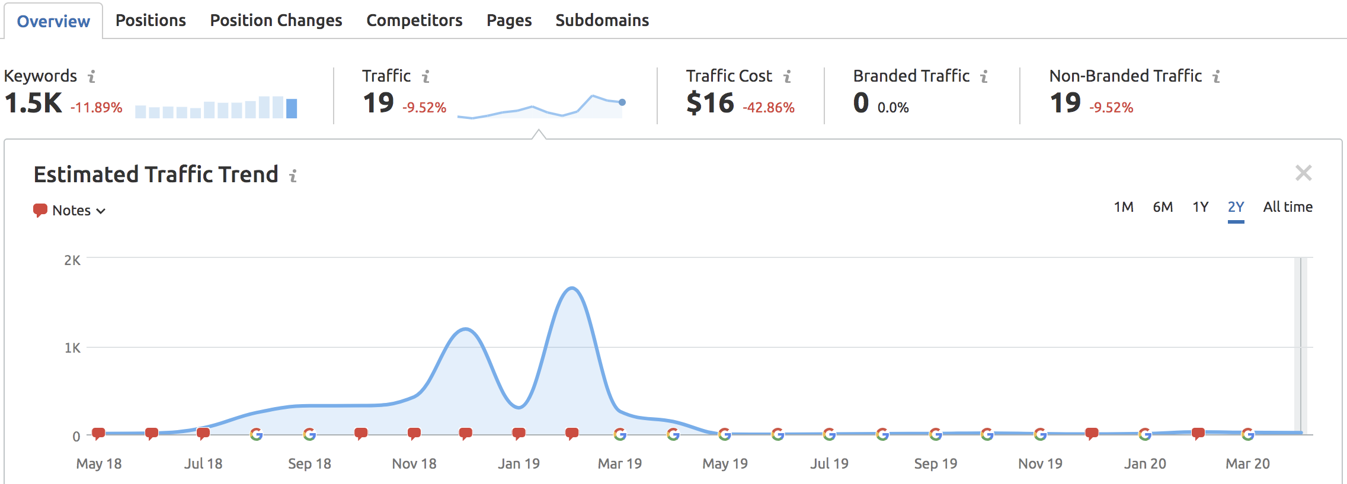Open the Position Changes tab
This screenshot has height=484, width=1347.
point(276,21)
